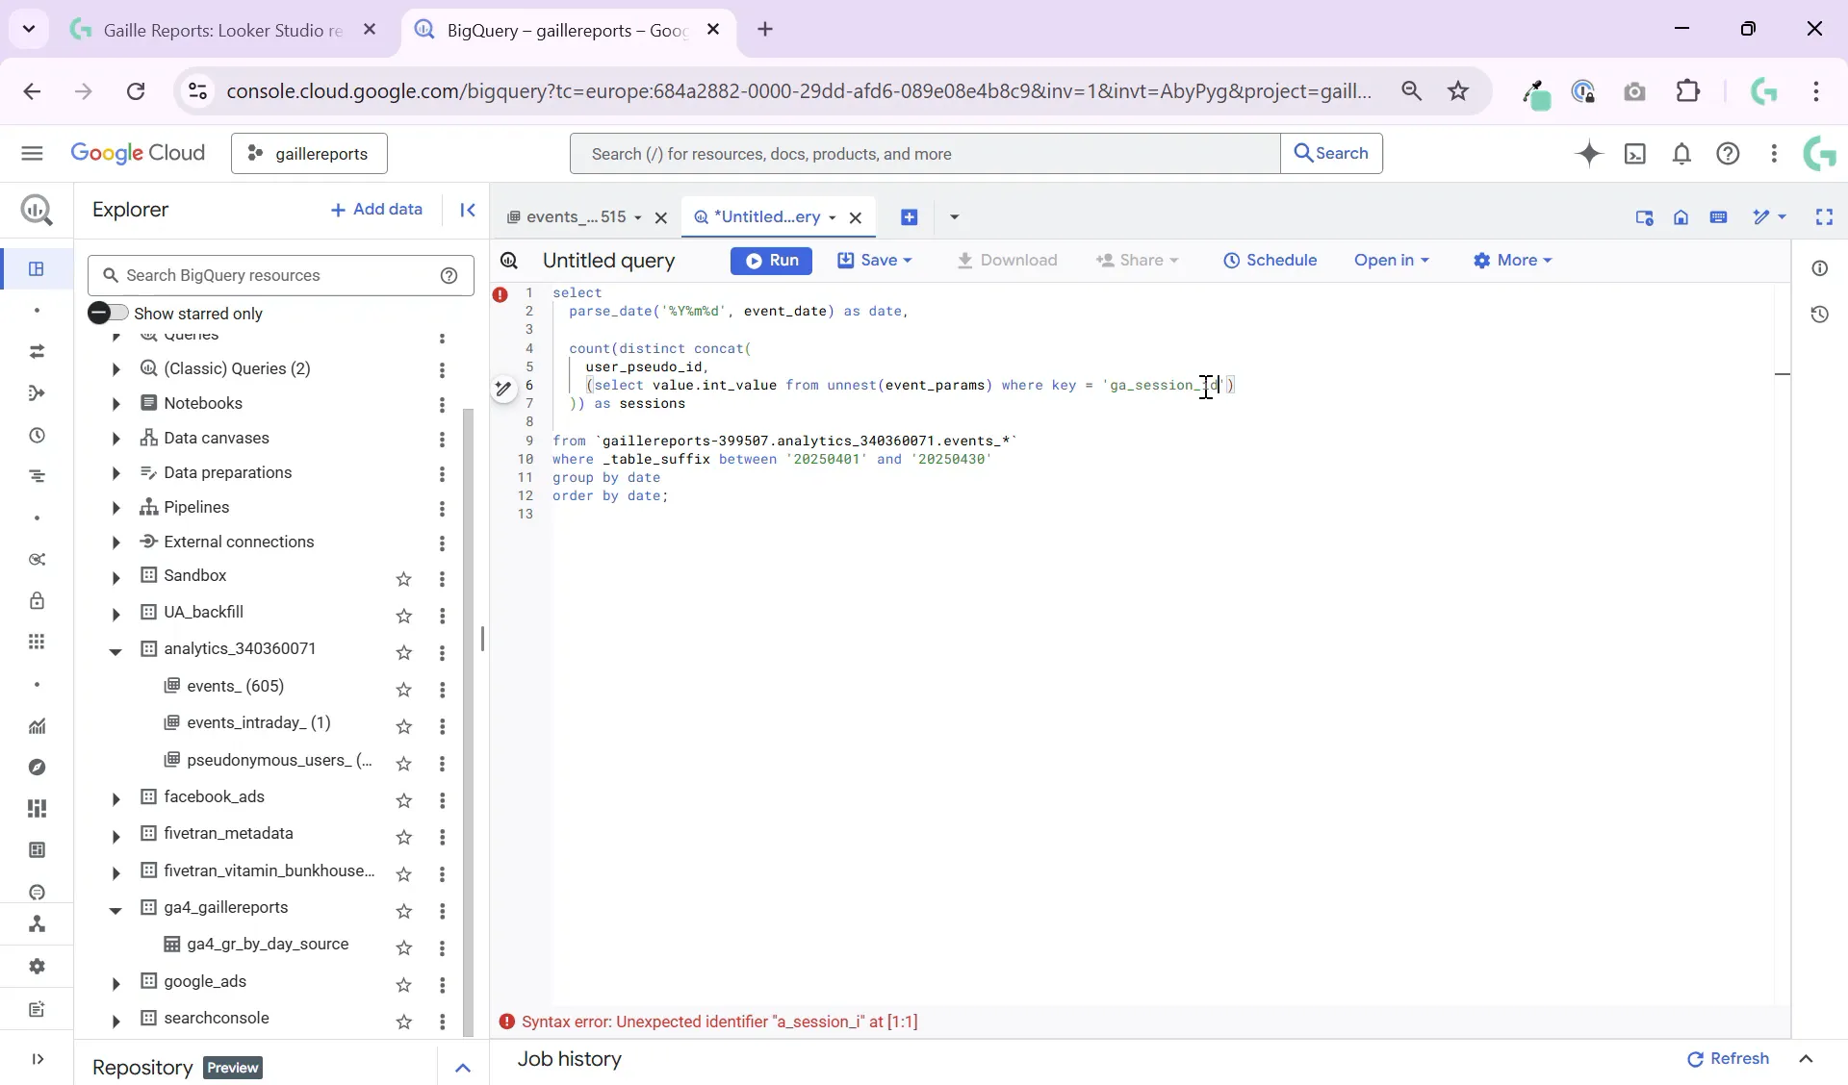Viewport: 1848px width, 1085px height.
Task: Open BigQuery Studio sidebar icon
Action: click(37, 268)
